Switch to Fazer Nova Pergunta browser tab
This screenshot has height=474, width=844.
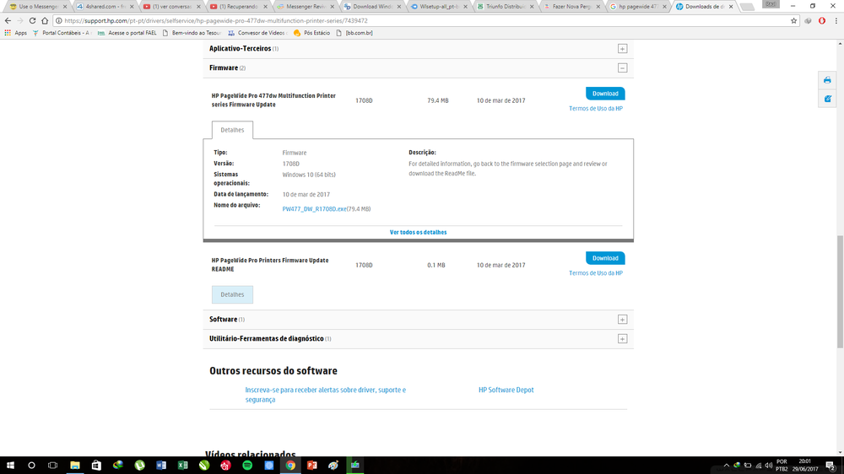(x=571, y=7)
